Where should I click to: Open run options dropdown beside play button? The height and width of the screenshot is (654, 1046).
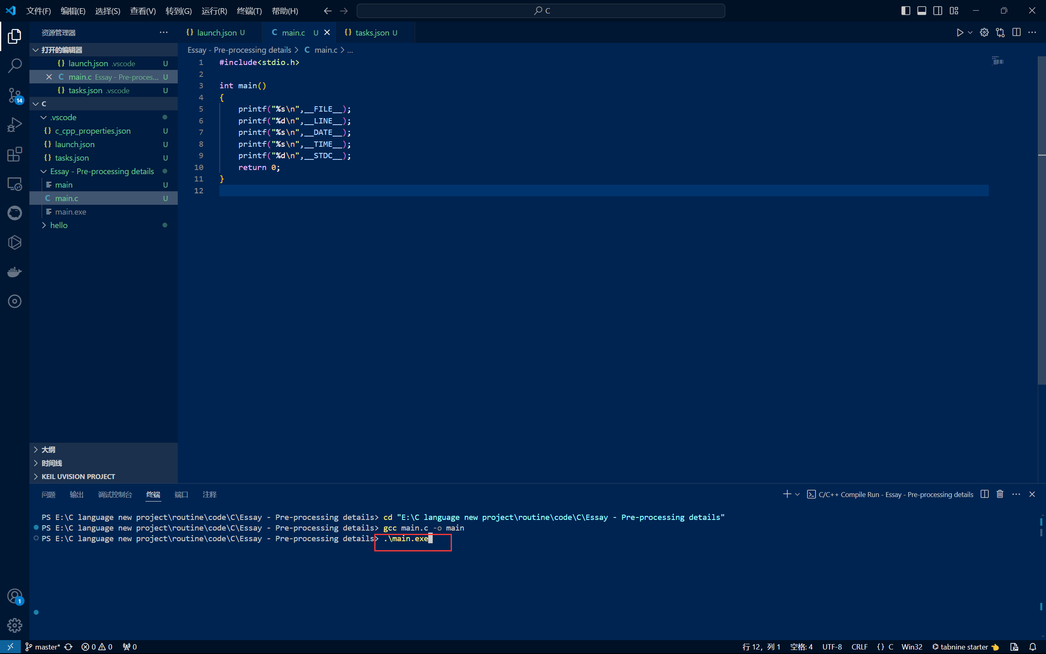pyautogui.click(x=970, y=33)
